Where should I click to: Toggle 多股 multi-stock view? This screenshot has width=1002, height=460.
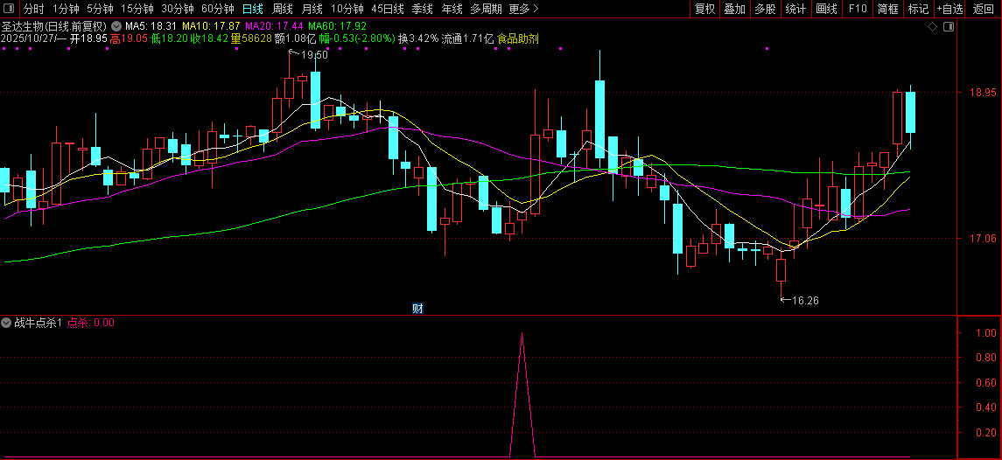(x=765, y=9)
